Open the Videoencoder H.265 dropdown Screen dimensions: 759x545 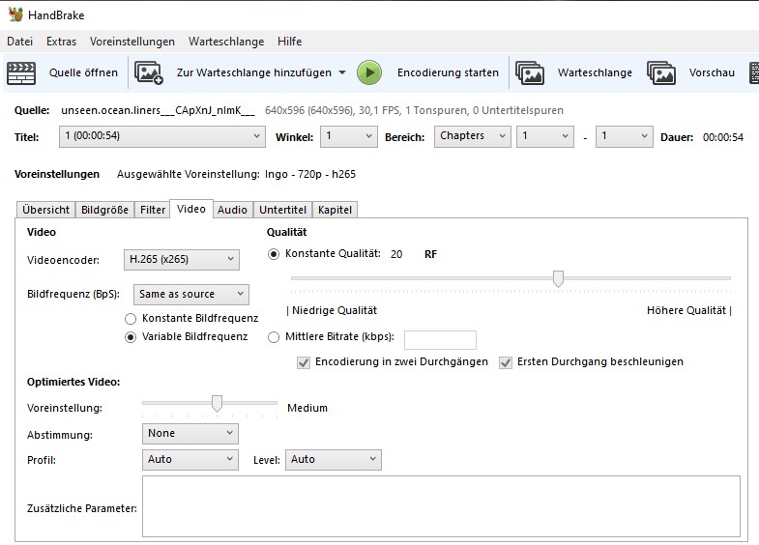coord(182,260)
